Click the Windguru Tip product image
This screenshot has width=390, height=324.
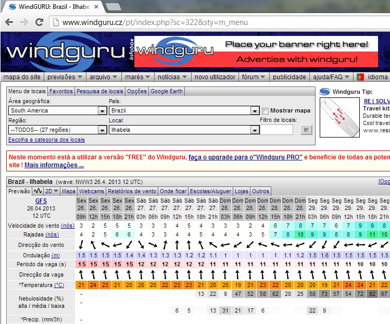pyautogui.click(x=339, y=117)
